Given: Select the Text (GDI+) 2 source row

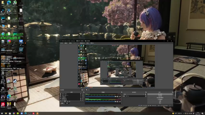Looking at the screenshot, I should (x=71, y=95).
